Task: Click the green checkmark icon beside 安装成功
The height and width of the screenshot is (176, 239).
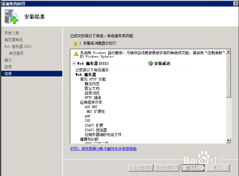Action: [x=150, y=64]
